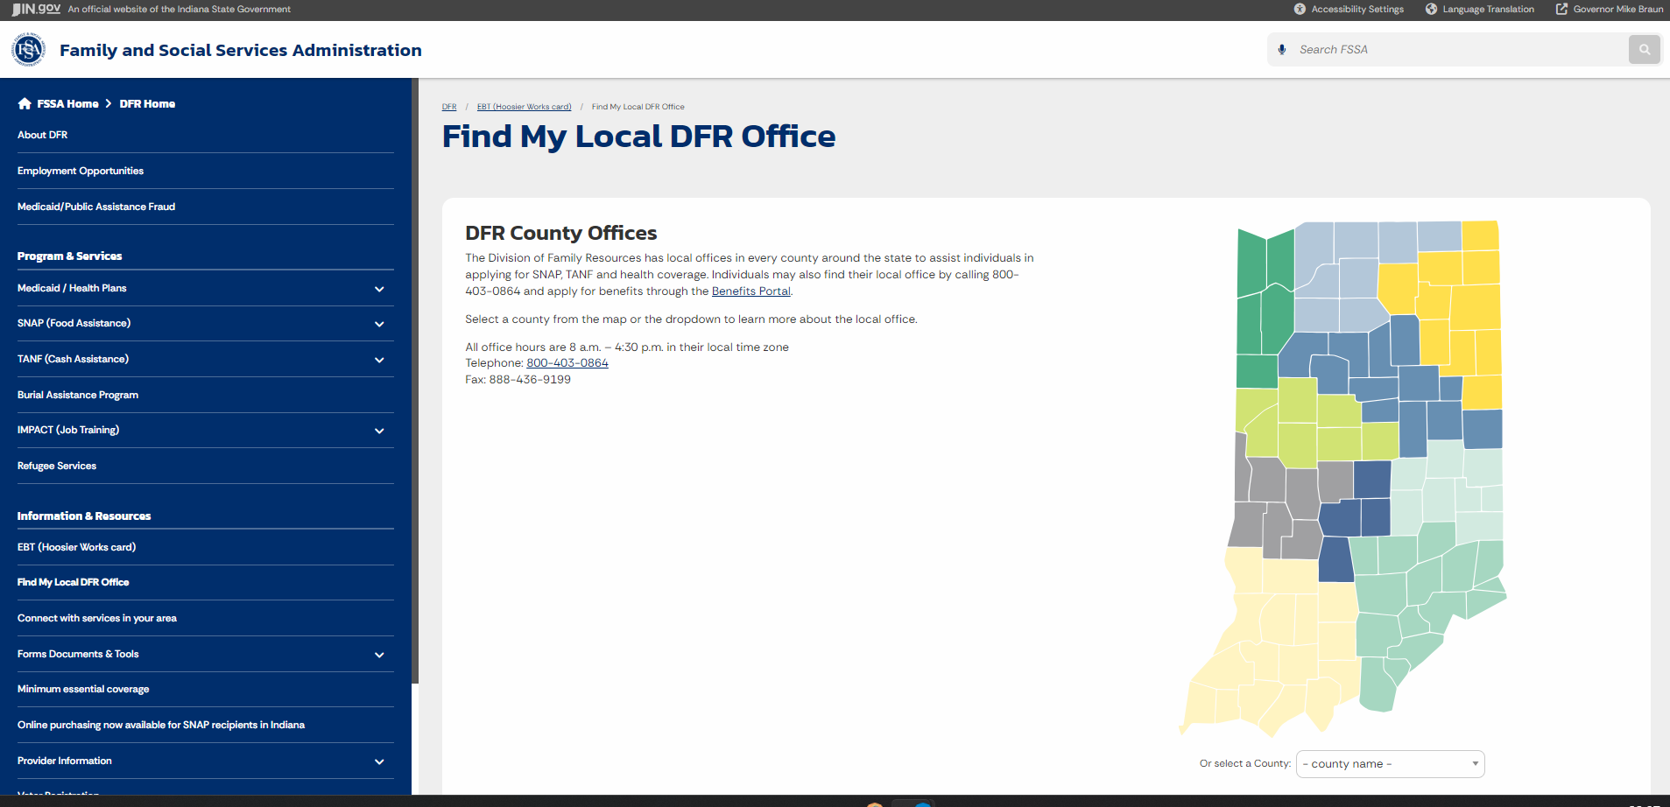Click Family and Social Services Administration title
Screen dimensions: 1670x807
point(241,50)
